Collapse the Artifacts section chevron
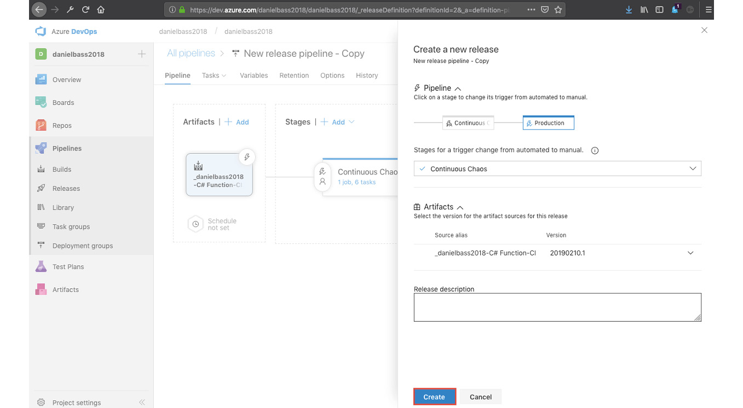Viewport: 743px width, 408px height. coord(460,207)
